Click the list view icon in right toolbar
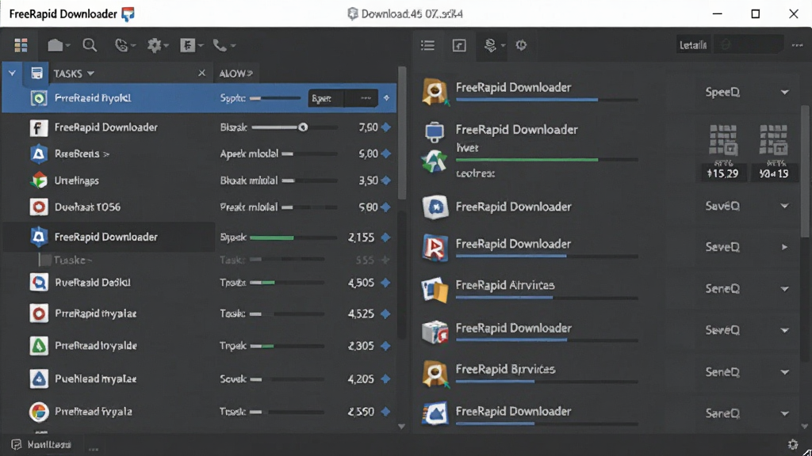Viewport: 812px width, 456px height. tap(427, 45)
